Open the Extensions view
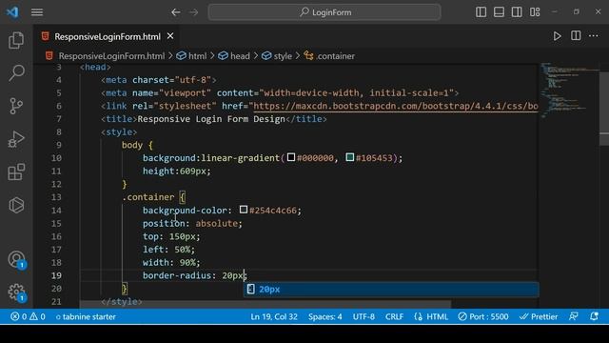This screenshot has width=609, height=343. click(16, 171)
